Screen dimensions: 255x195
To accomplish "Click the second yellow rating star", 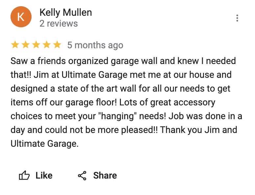I will (x=26, y=45).
